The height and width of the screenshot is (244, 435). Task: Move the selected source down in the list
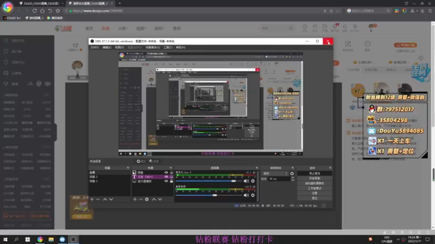160,199
